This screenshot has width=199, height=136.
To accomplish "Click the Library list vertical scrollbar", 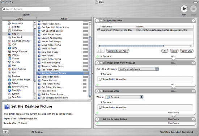I will click(35, 55).
